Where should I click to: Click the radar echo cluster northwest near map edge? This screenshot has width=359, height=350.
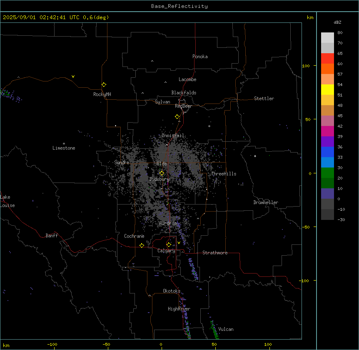10,95
